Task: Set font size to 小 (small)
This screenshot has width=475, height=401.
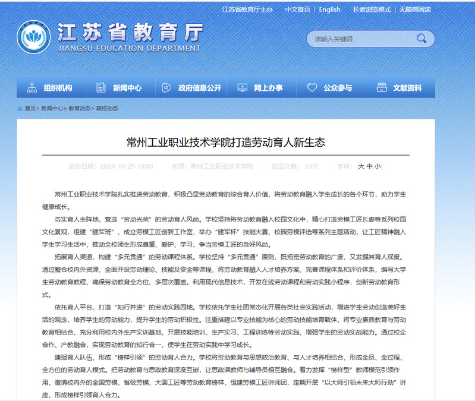Action: [378, 166]
